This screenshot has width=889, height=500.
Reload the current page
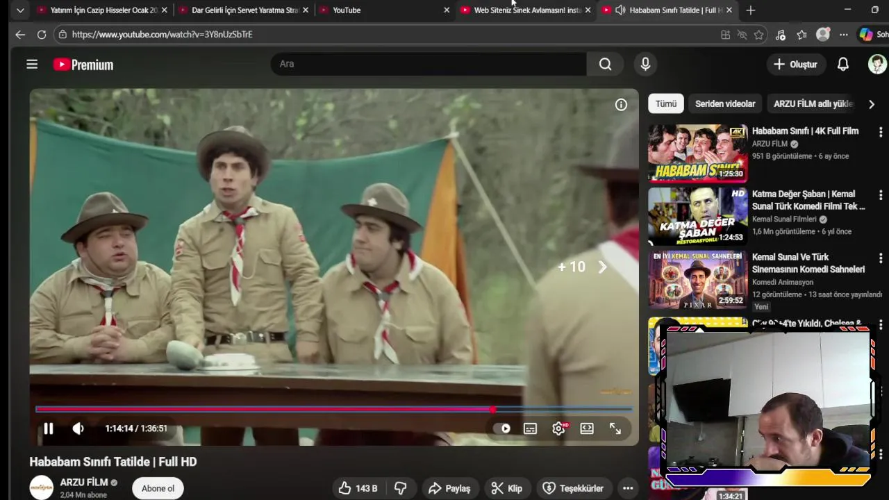click(42, 34)
